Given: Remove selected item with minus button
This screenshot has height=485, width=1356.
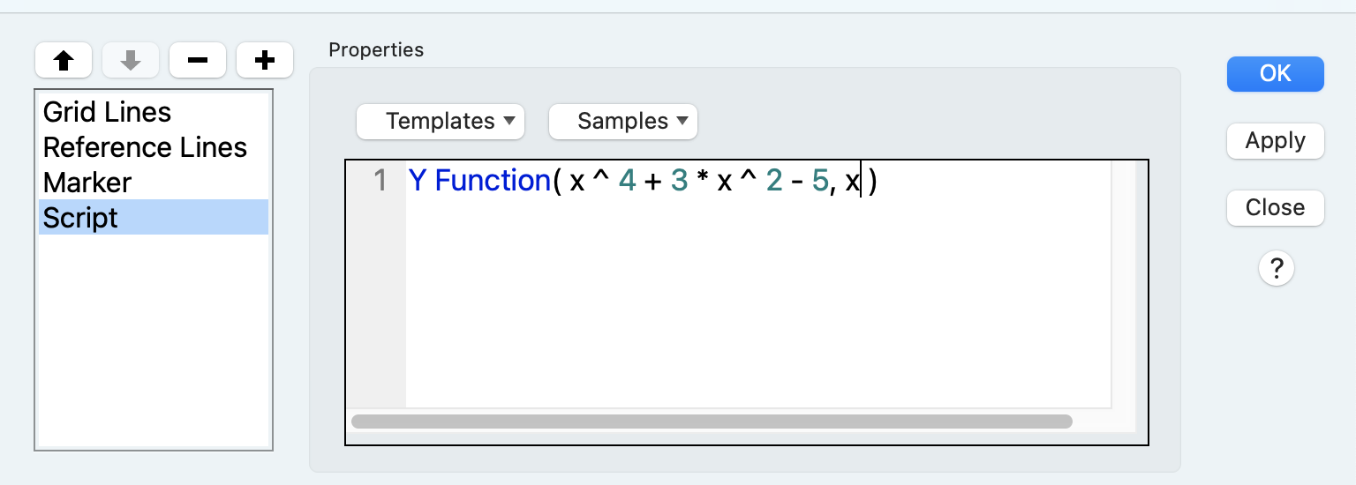Looking at the screenshot, I should click(x=198, y=61).
